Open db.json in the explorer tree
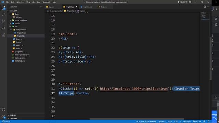Screen dimensions: 219x123 coord(19,17)
